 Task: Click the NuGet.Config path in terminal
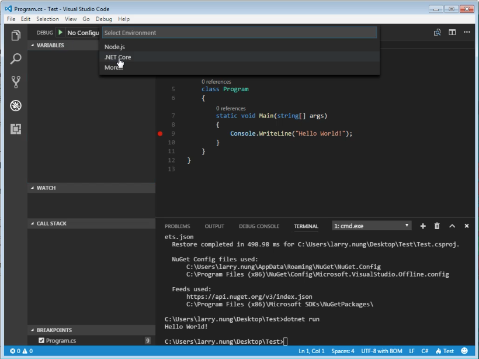[283, 267]
